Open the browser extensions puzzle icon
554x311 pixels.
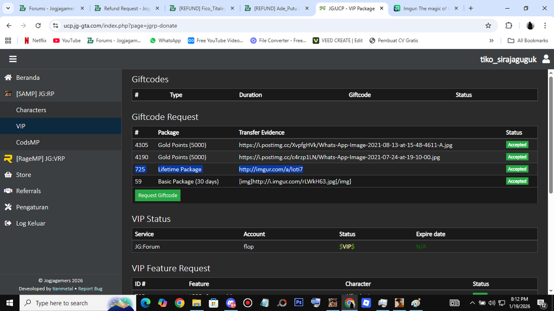click(509, 25)
